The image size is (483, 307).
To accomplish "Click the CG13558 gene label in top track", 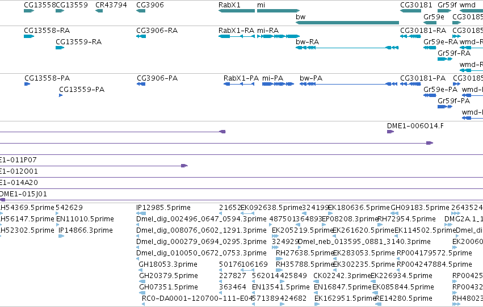I will pos(40,5).
